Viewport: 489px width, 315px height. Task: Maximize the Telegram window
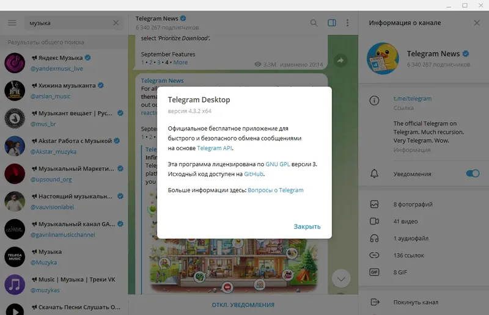(x=465, y=5)
